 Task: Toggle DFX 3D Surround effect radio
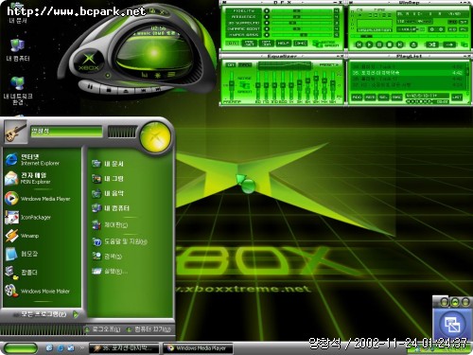pos(267,23)
